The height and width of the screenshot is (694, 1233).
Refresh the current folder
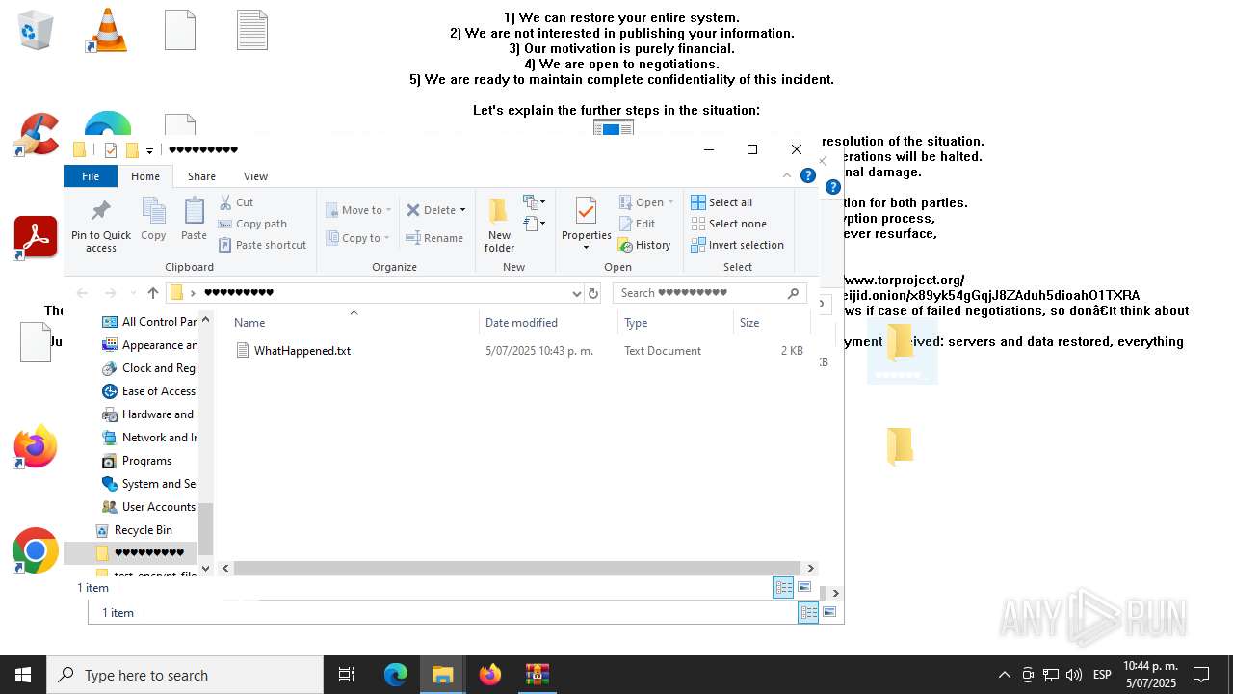[593, 293]
